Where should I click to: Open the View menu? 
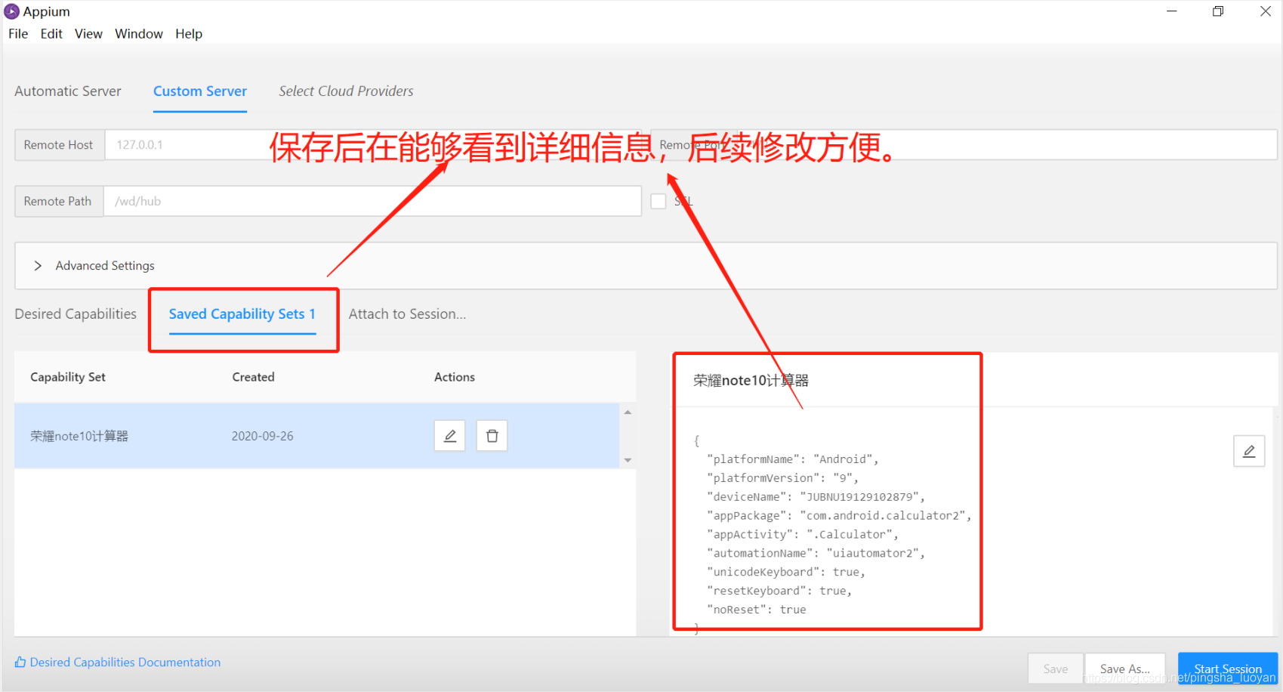click(88, 34)
